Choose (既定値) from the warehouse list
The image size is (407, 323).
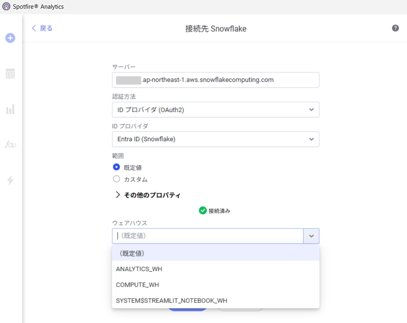[x=215, y=253]
